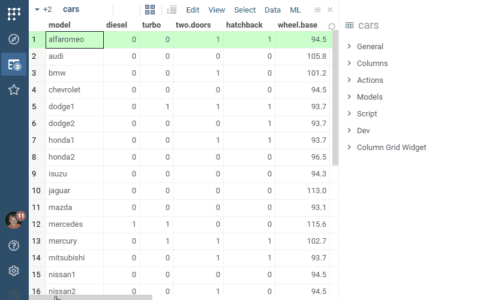Expand the General section
Screen dimensions: 480x300
click(x=370, y=46)
